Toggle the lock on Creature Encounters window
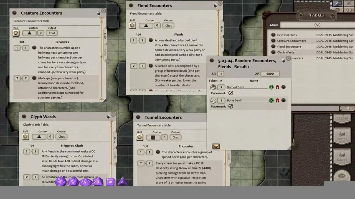The height and width of the screenshot is (199, 355). [98, 13]
